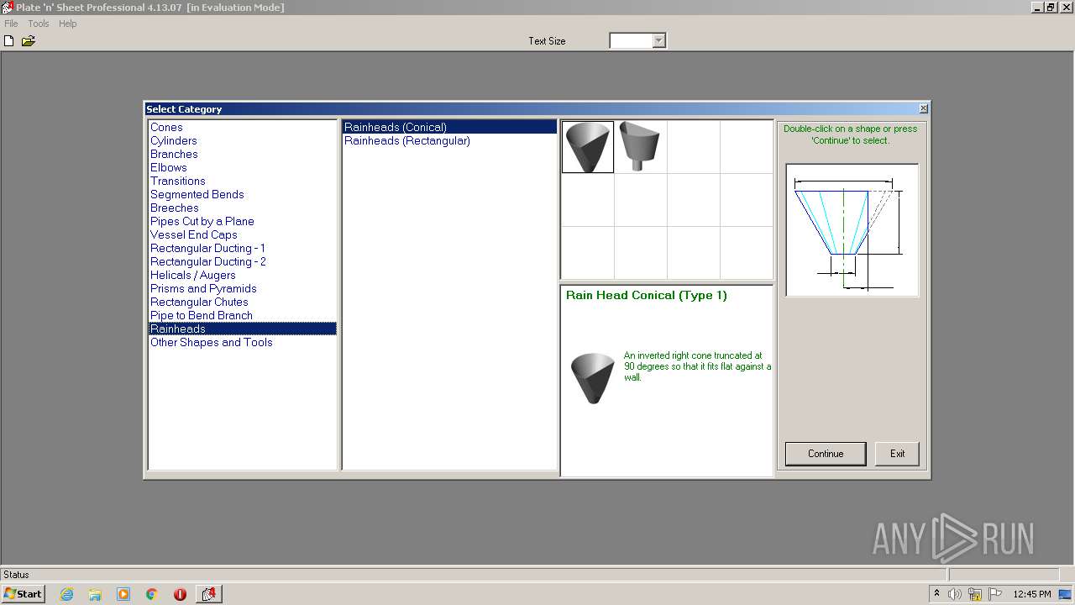Open media player from taskbar

point(123,594)
